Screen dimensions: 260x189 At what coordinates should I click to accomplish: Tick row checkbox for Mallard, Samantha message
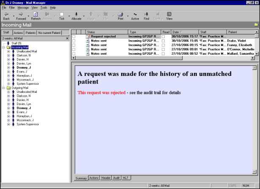pyautogui.click(x=74, y=54)
